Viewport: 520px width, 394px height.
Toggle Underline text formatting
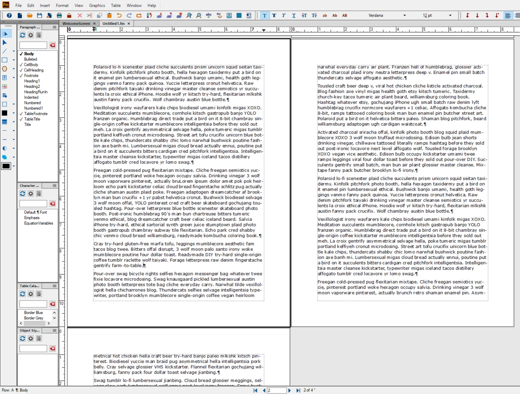click(294, 15)
